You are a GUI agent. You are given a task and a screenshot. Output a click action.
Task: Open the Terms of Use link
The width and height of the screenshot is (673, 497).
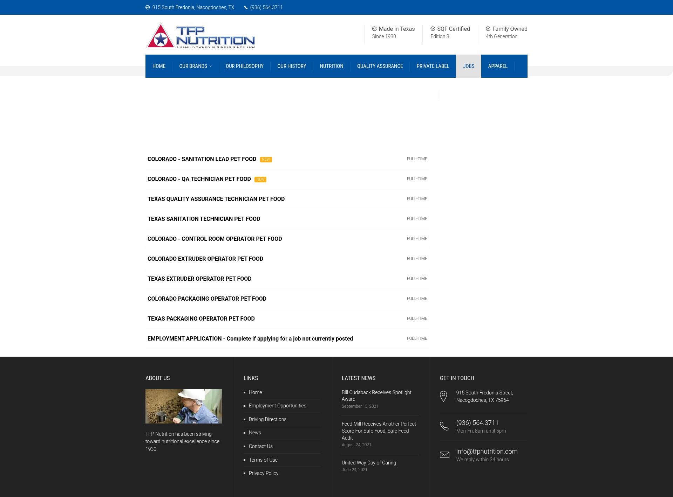pyautogui.click(x=263, y=460)
